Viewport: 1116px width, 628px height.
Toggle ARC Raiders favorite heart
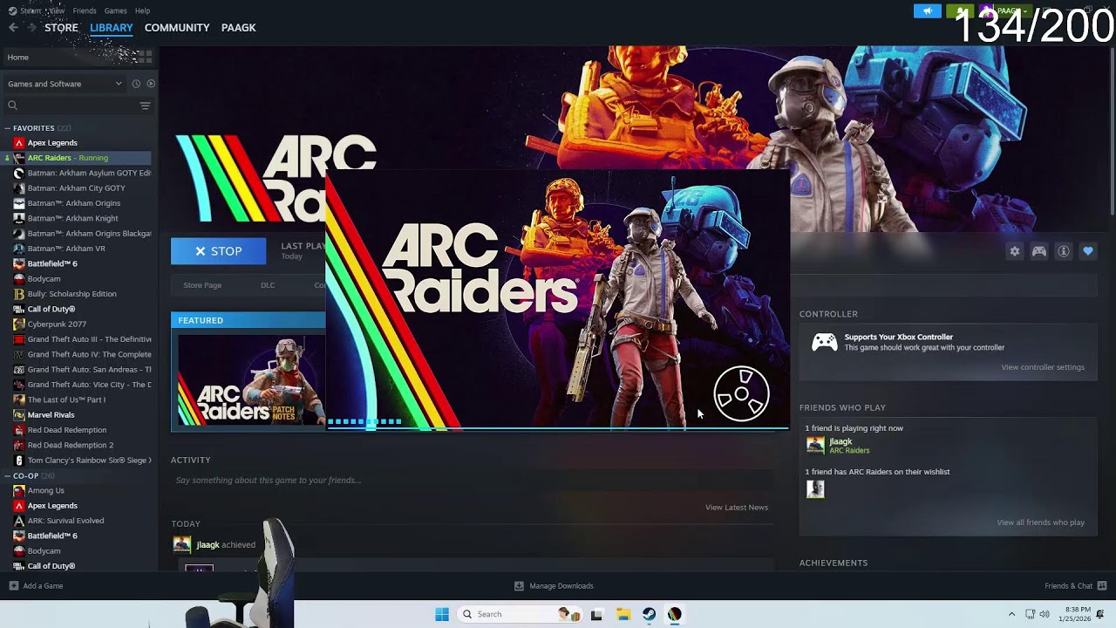click(1088, 251)
